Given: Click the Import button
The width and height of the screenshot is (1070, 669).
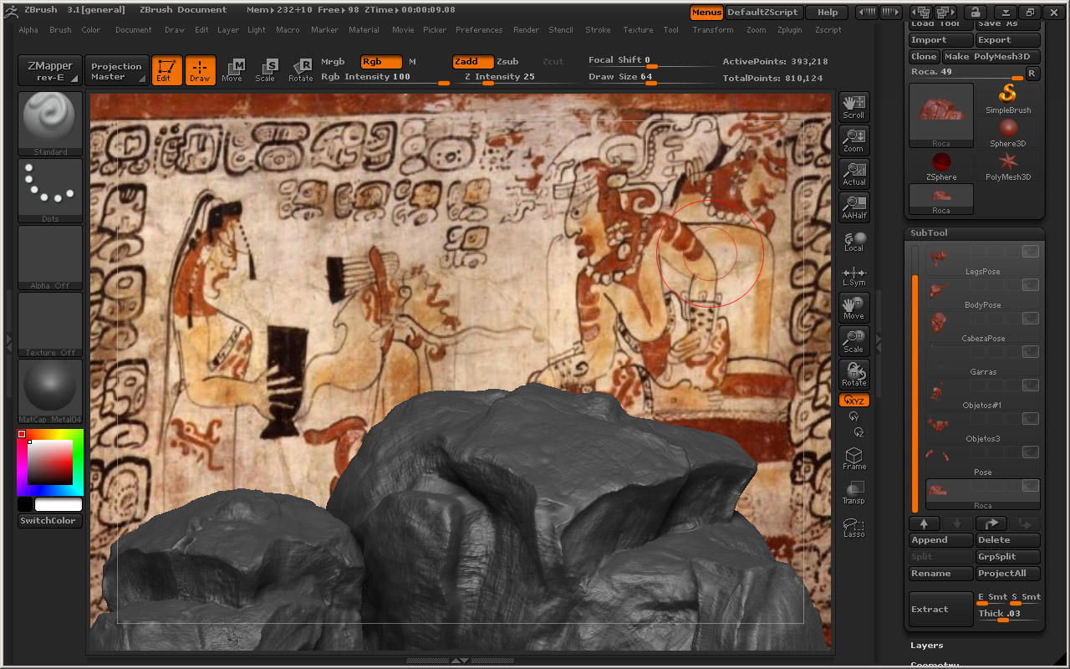Looking at the screenshot, I should pyautogui.click(x=941, y=40).
